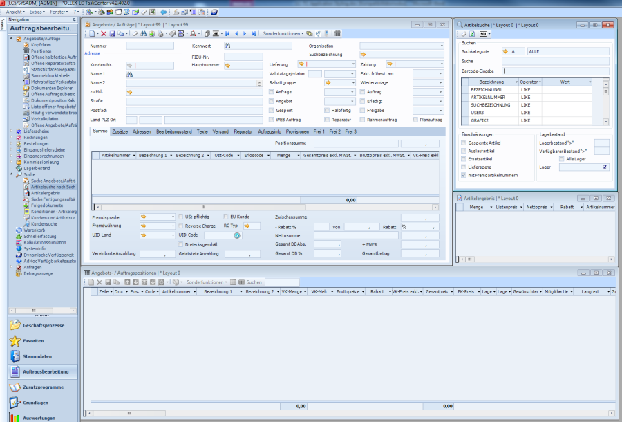Click the red delete X in order toolbar
The height and width of the screenshot is (422, 622).
(104, 33)
